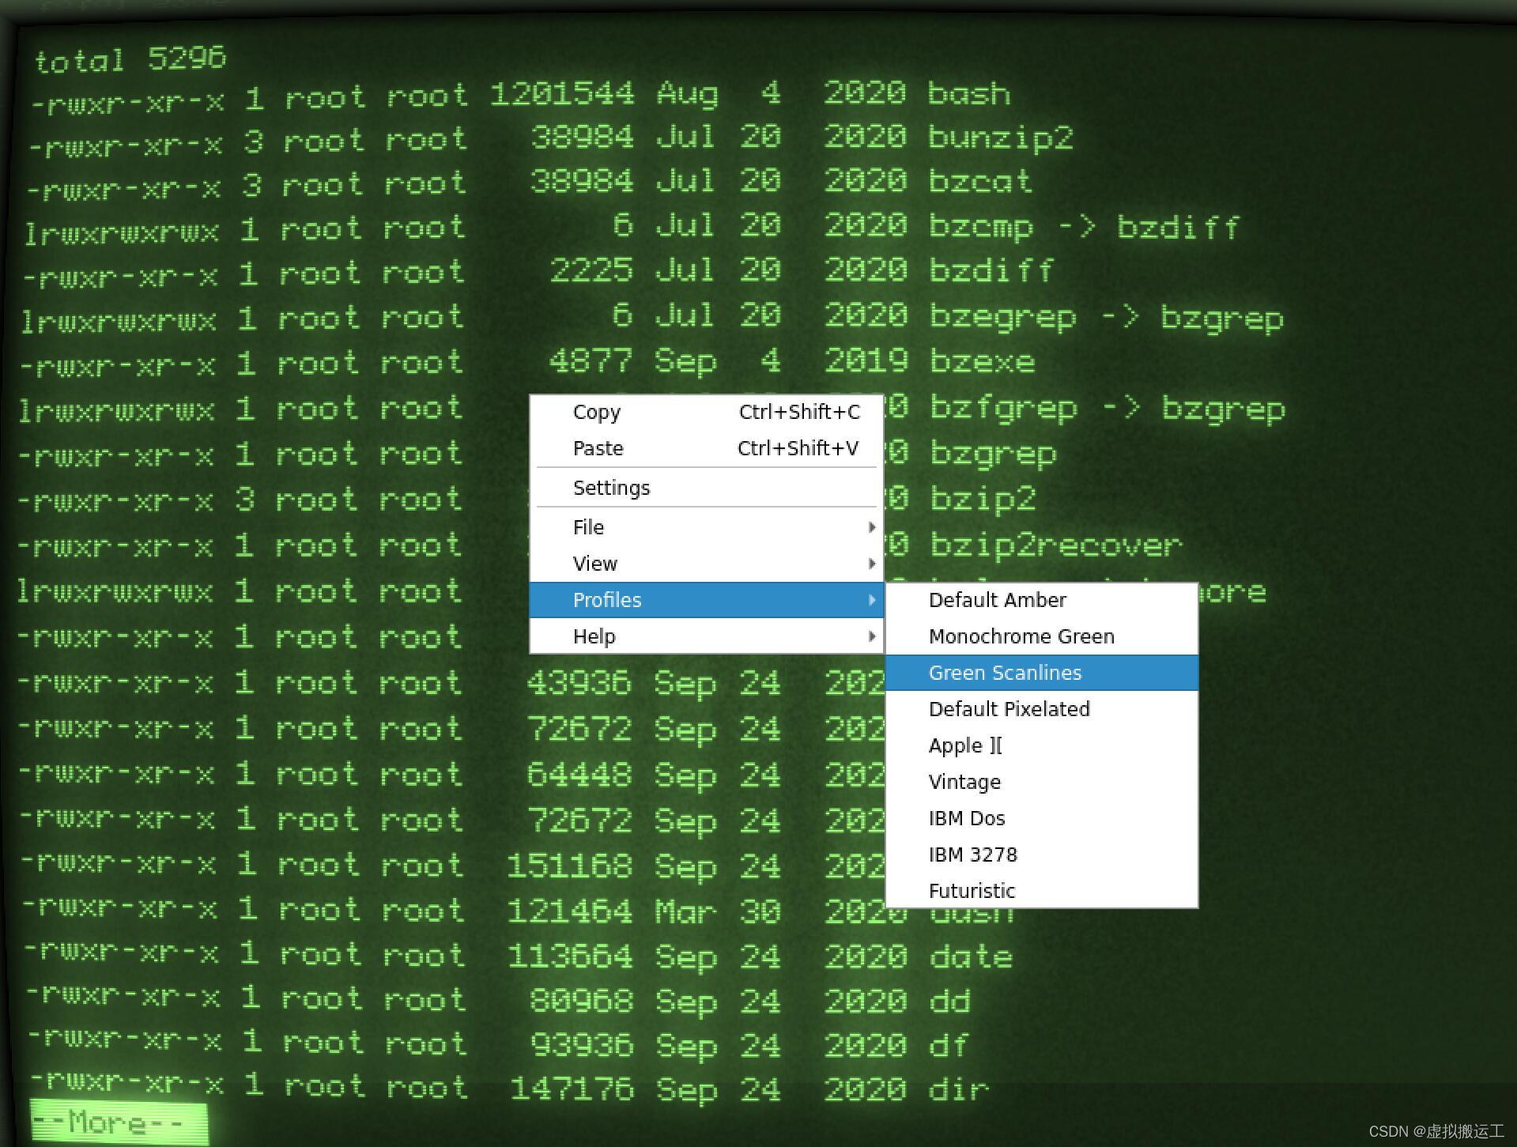
Task: Click the 'Aug 4' date in bash row
Action: click(x=719, y=93)
